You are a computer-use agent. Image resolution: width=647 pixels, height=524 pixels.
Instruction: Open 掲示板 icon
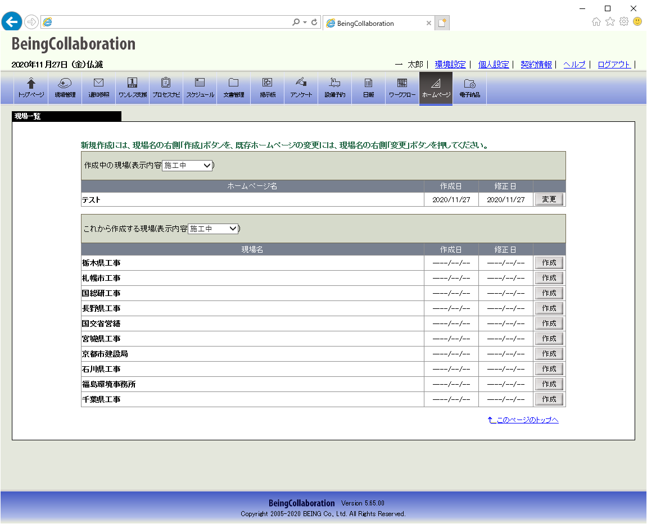268,88
